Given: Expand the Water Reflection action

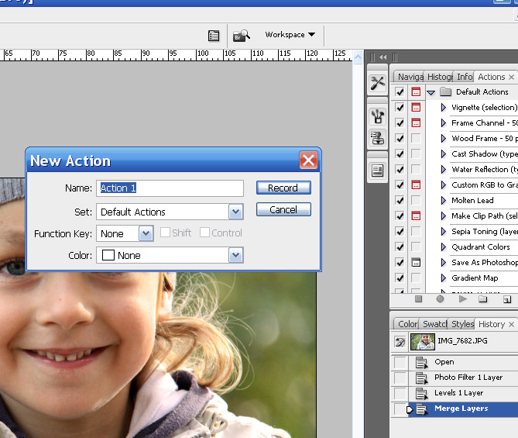Looking at the screenshot, I should 444,169.
